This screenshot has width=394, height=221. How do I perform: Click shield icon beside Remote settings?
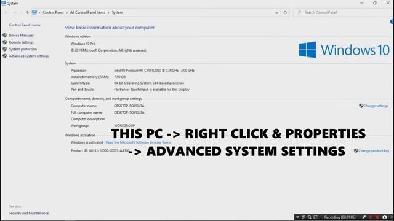4,42
